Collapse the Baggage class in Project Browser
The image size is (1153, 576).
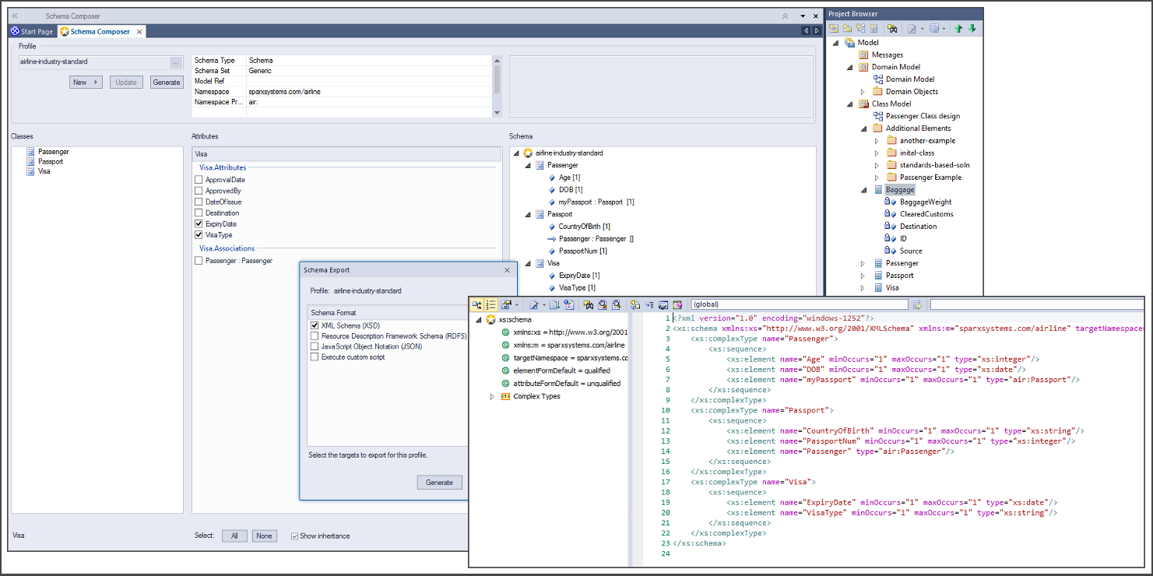coord(863,190)
